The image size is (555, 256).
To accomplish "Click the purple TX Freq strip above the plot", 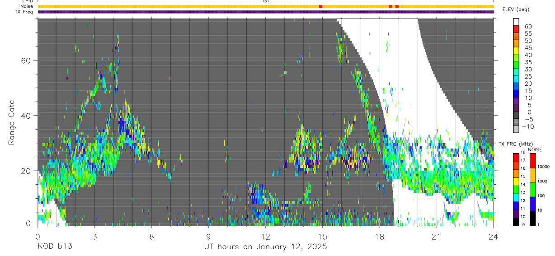I will pyautogui.click(x=266, y=12).
